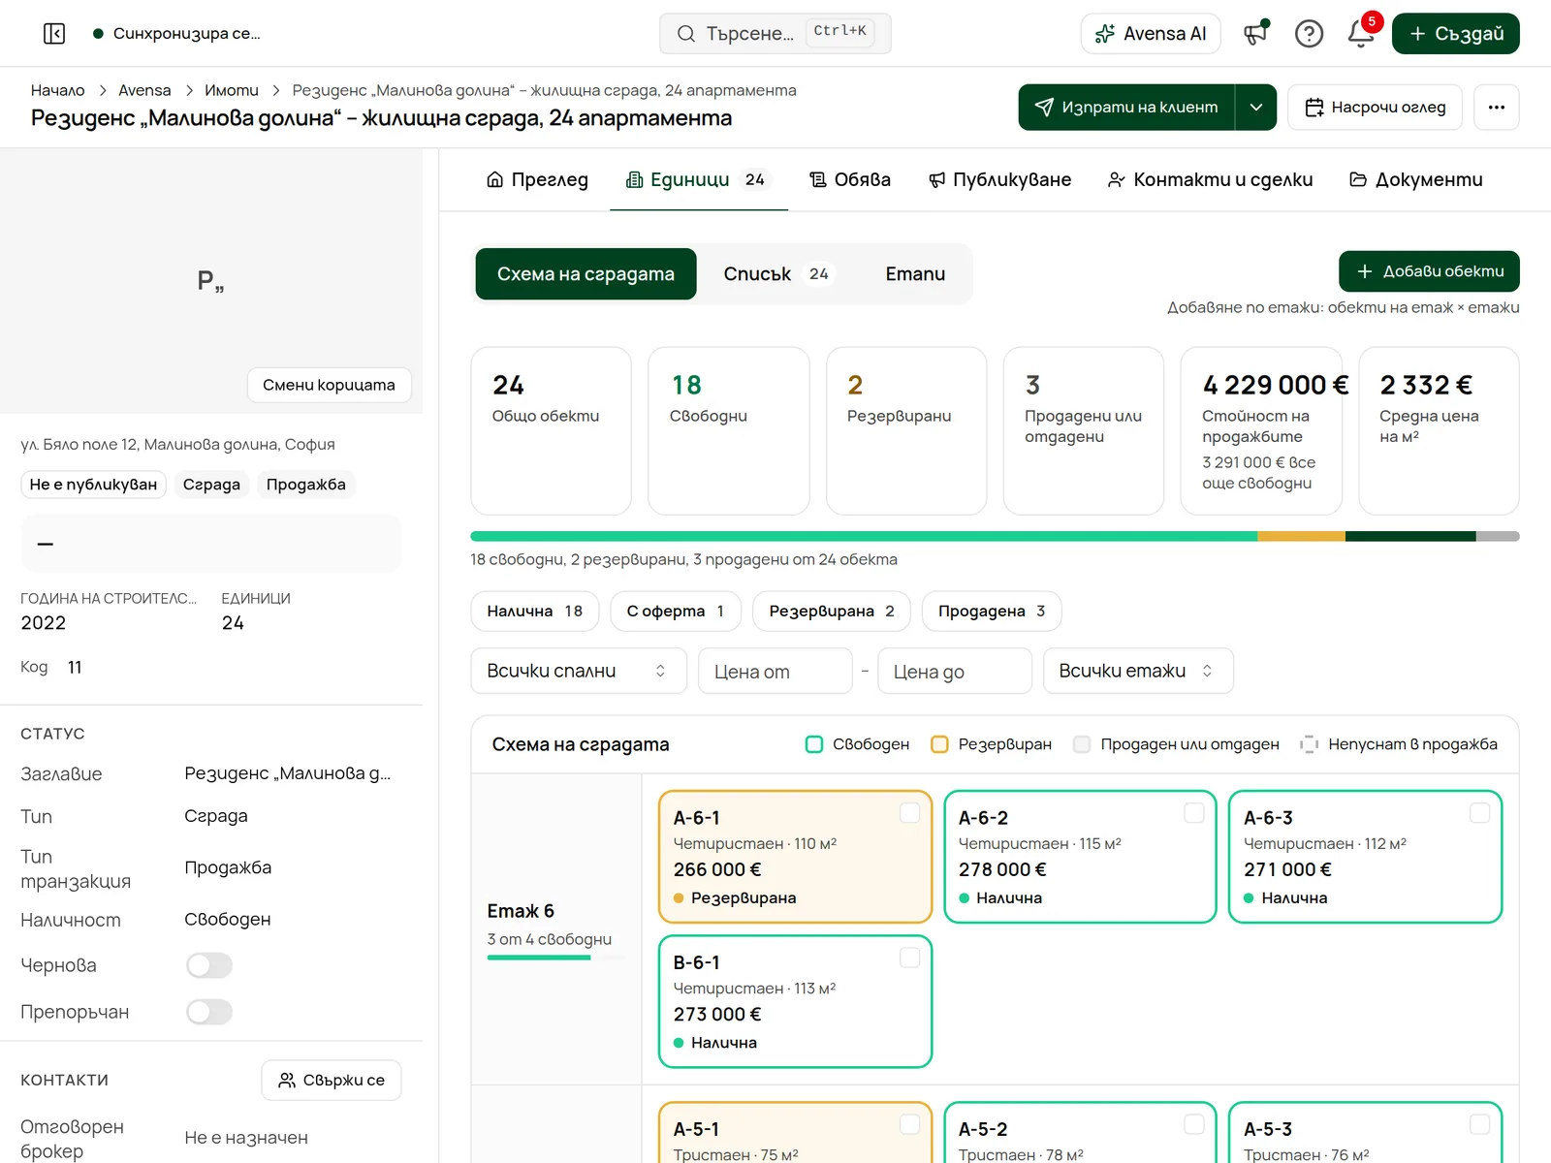Viewport: 1551px width, 1163px height.
Task: Switch to Публикуване tab
Action: (x=999, y=179)
